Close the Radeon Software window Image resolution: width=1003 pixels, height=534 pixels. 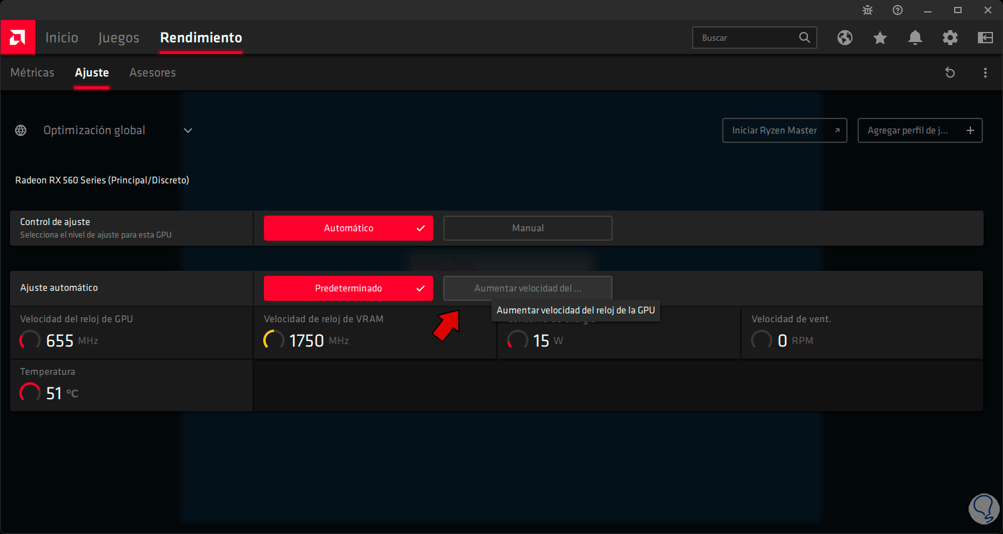[x=988, y=10]
